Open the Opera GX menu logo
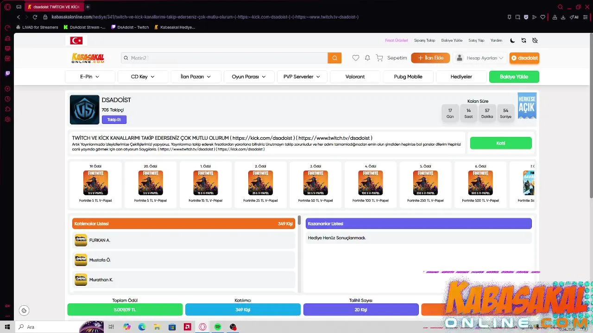 point(7,7)
